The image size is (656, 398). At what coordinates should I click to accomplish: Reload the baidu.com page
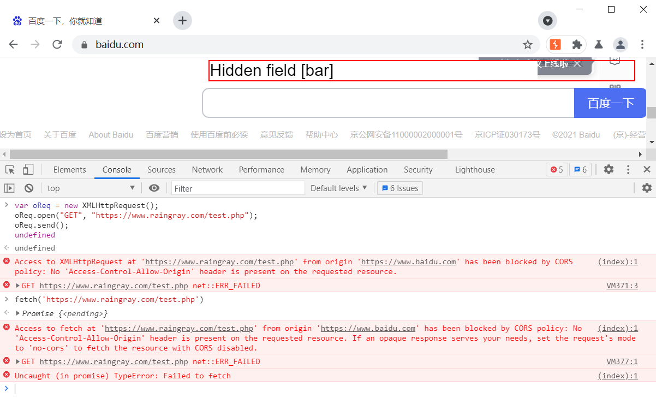coord(57,45)
